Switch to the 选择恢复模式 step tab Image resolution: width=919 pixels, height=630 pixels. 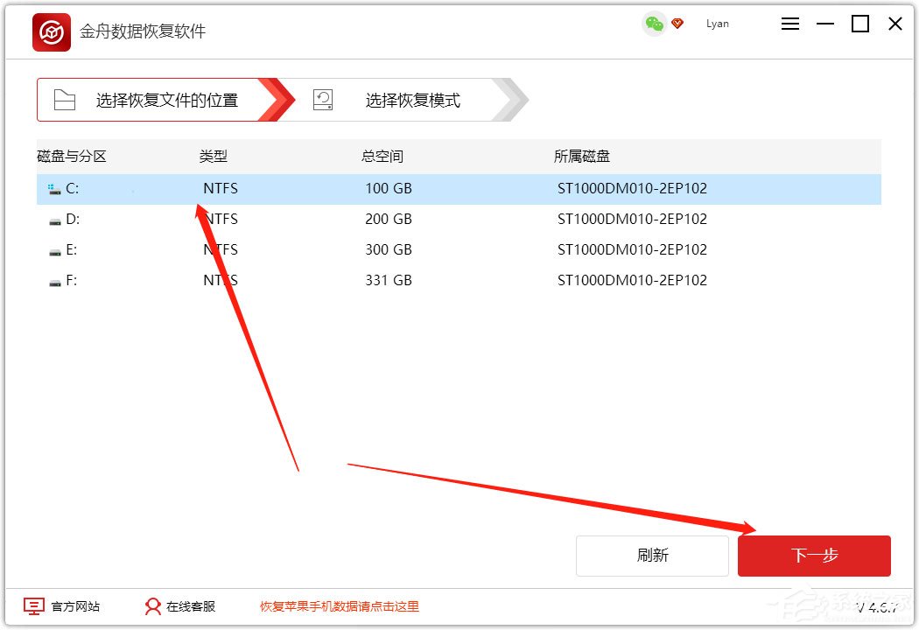pyautogui.click(x=411, y=100)
